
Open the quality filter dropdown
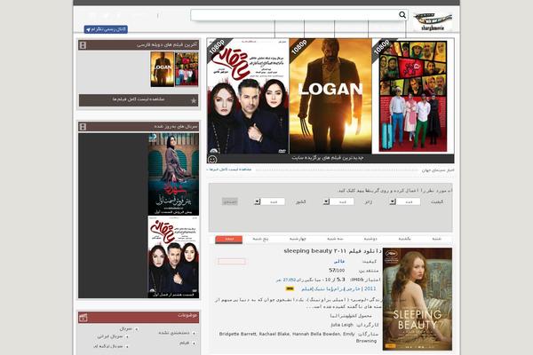coord(404,201)
